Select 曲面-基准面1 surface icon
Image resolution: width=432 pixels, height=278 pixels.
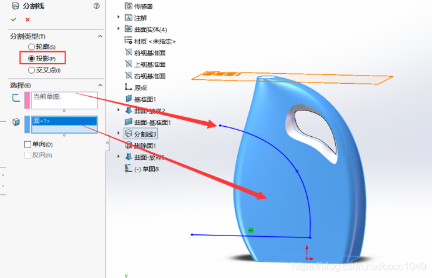click(x=129, y=122)
